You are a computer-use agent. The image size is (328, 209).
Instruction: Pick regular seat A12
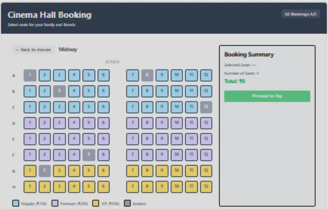pos(206,75)
